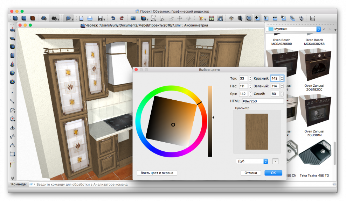Select the cone shape tool in left sidebar
This screenshot has height=201, width=346.
click(x=12, y=64)
